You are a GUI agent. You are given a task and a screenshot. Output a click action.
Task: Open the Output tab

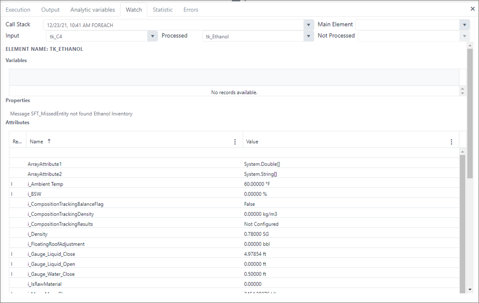pos(50,10)
